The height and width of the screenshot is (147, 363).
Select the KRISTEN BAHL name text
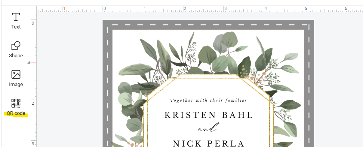click(x=209, y=115)
